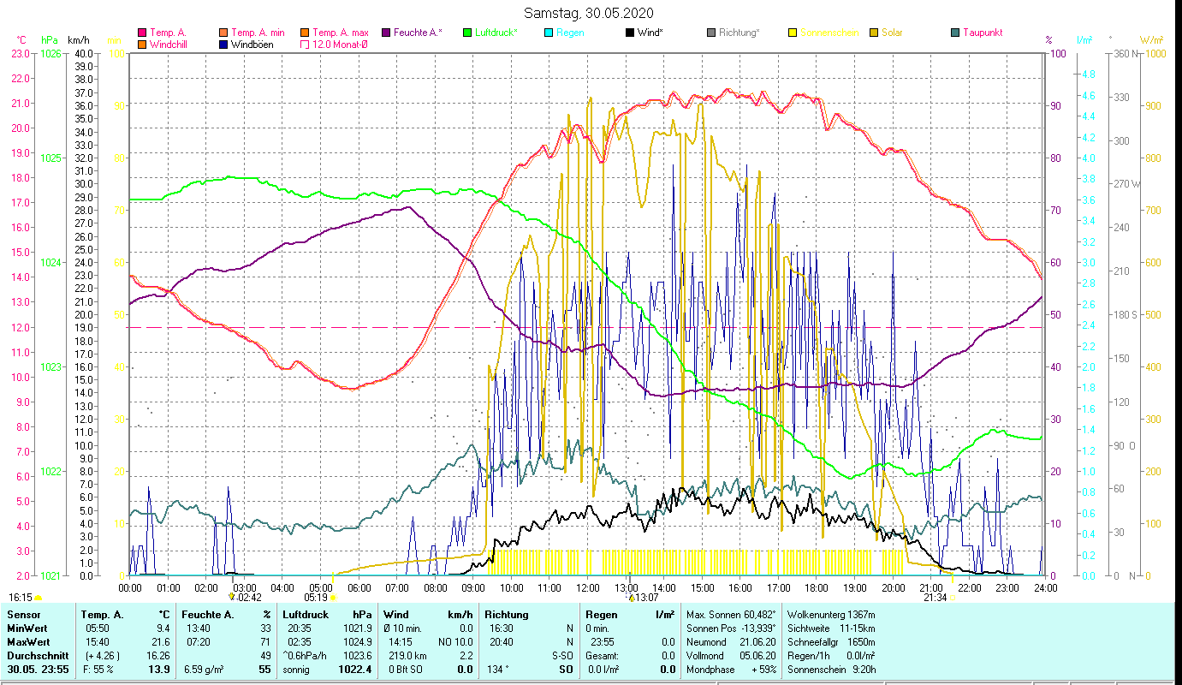
Task: Click the yellow Sonnenschein legend swatch
Action: pyautogui.click(x=792, y=33)
